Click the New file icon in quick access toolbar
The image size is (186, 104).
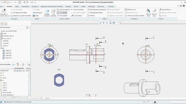[x=2, y=2]
